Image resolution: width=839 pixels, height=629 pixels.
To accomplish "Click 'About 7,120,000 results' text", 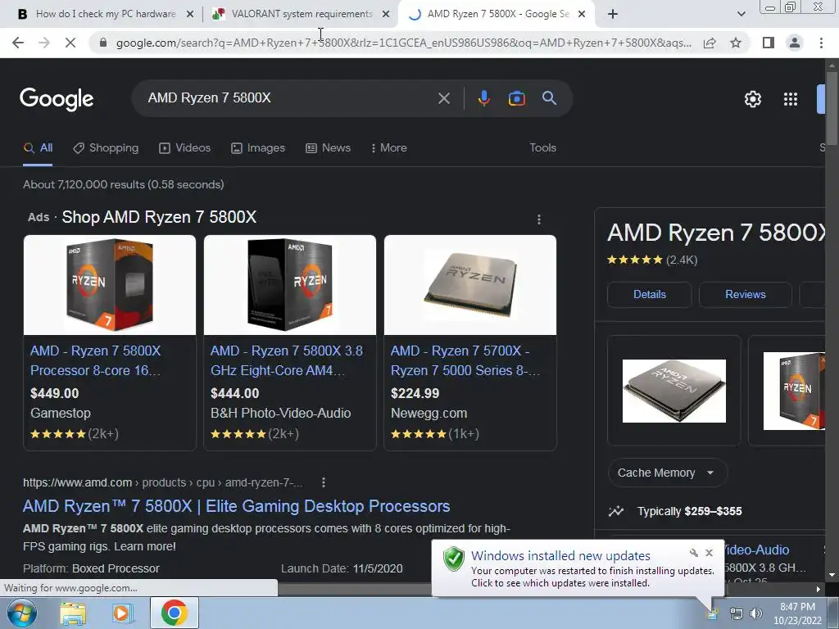I will [x=123, y=184].
